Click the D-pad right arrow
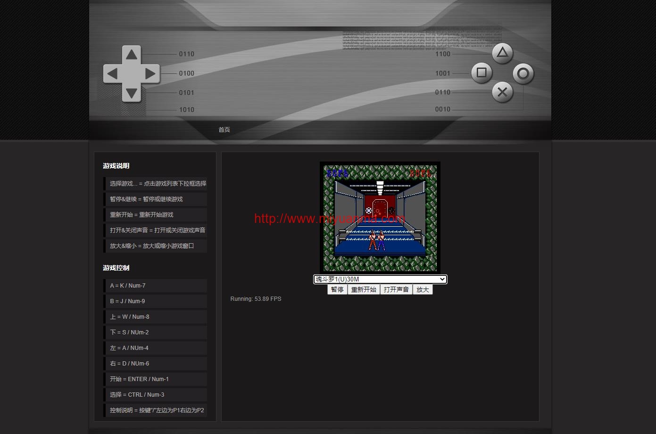656x434 pixels. (x=150, y=74)
